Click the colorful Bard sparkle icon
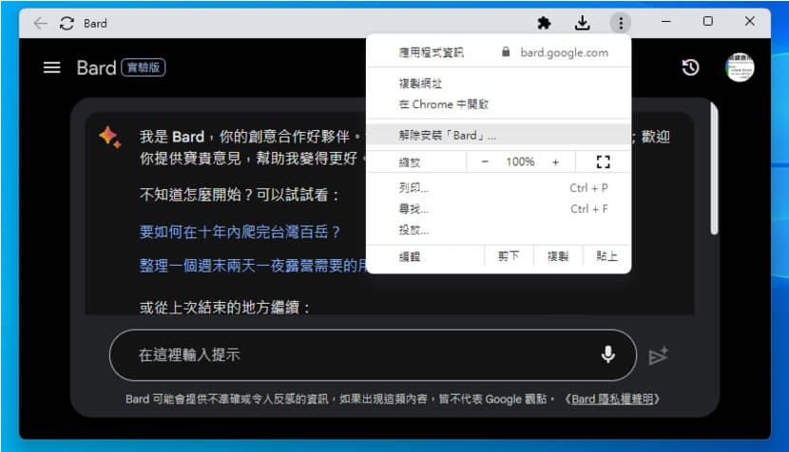The width and height of the screenshot is (789, 452). (x=109, y=137)
